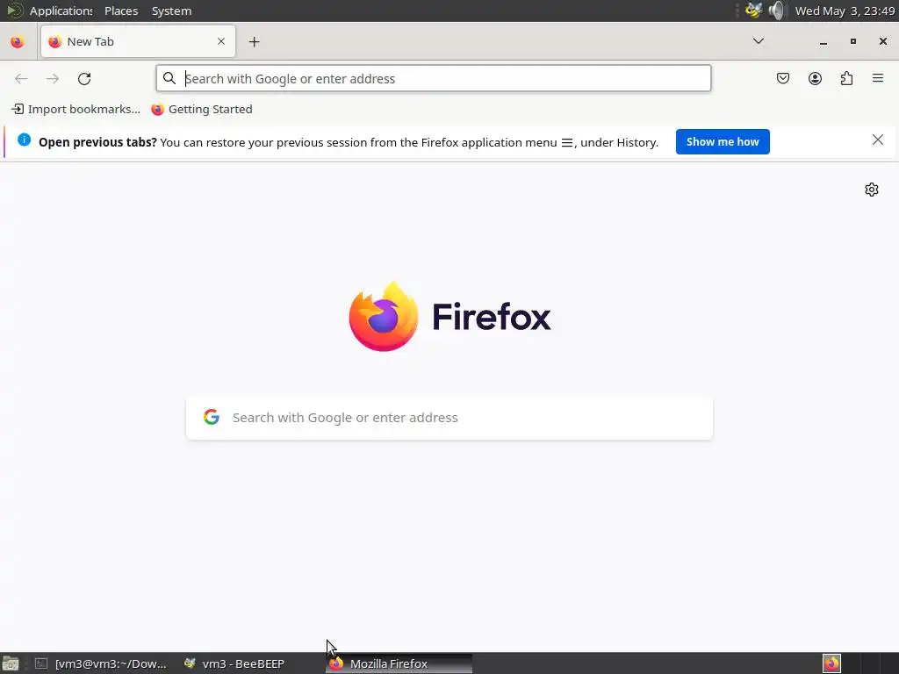This screenshot has width=899, height=674.
Task: Click Mozilla Firefox taskbar button
Action: click(399, 663)
